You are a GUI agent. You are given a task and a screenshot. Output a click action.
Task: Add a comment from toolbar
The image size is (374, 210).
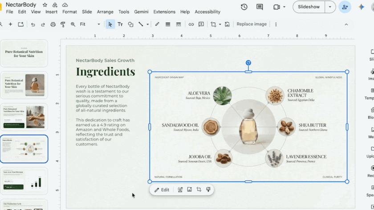[201, 24]
